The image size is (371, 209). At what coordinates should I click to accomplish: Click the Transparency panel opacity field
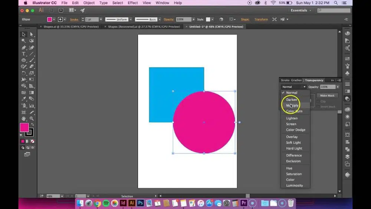coord(327,87)
